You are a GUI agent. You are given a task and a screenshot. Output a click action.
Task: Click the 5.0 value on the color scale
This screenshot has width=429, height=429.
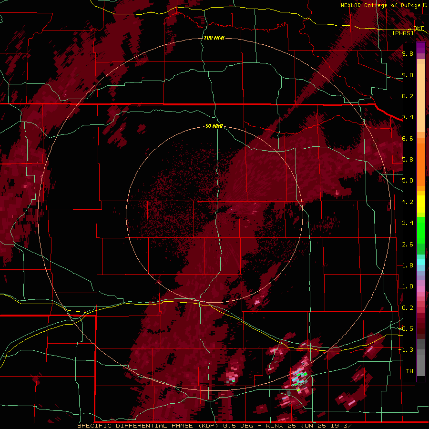(408, 181)
